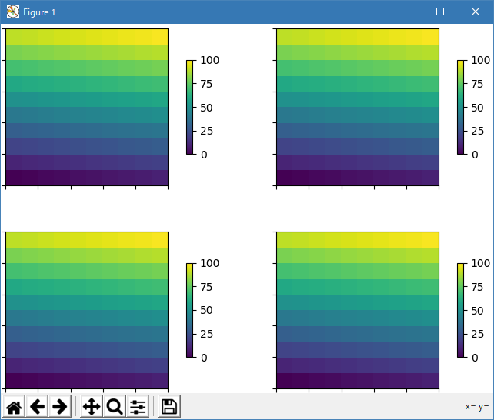Reset view with the Home icon

[x=14, y=406]
